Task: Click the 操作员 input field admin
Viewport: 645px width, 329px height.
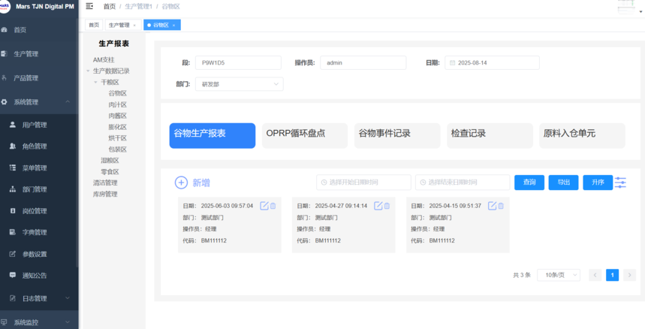Action: click(x=363, y=62)
